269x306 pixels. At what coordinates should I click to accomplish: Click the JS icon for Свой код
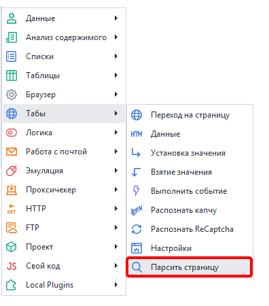tap(12, 266)
